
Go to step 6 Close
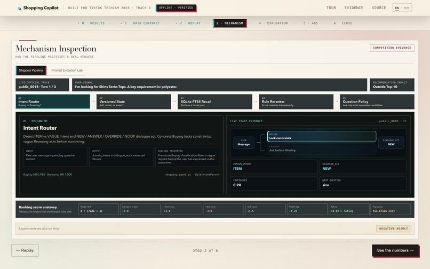[343, 23]
